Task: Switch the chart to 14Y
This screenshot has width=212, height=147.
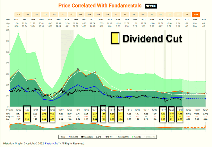Action: tap(72, 15)
